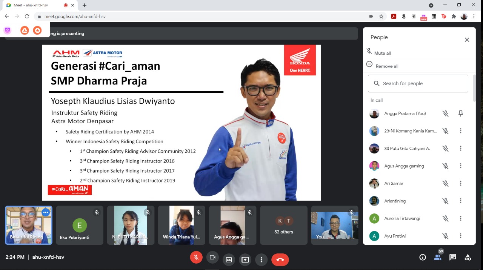The width and height of the screenshot is (483, 270).
Task: Open options menu for Agus Angga gaming in list
Action: click(x=461, y=166)
